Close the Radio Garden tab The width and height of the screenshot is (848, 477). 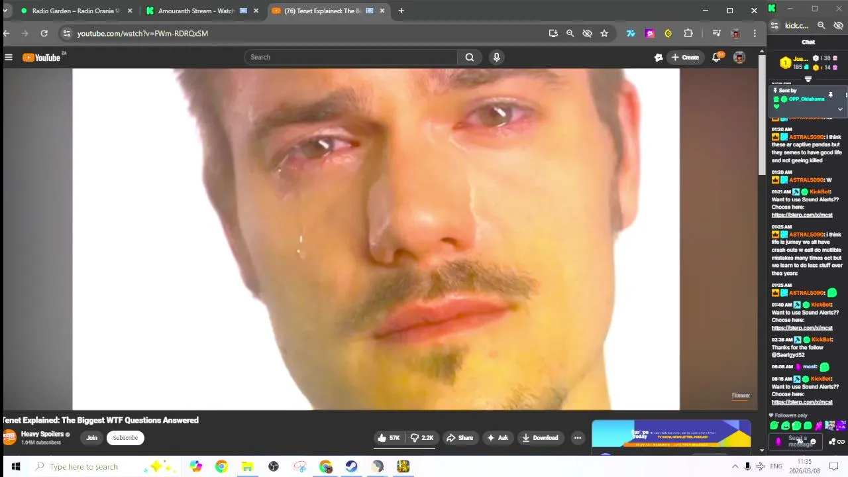click(130, 11)
